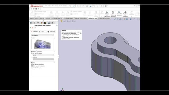Click 2.5 Axis Mill Operations
The width and height of the screenshot is (169, 95).
(x=107, y=14)
